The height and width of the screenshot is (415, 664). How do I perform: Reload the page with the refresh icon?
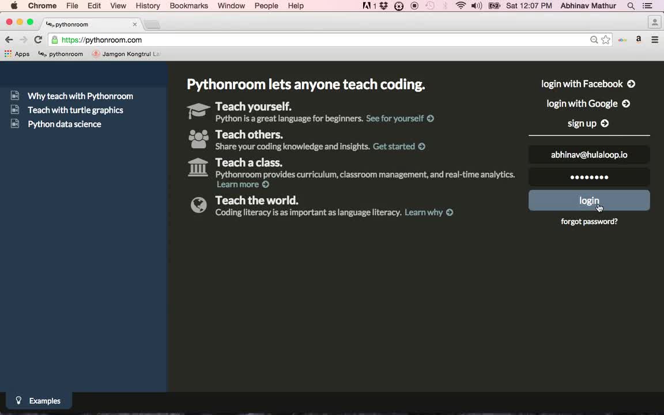38,40
